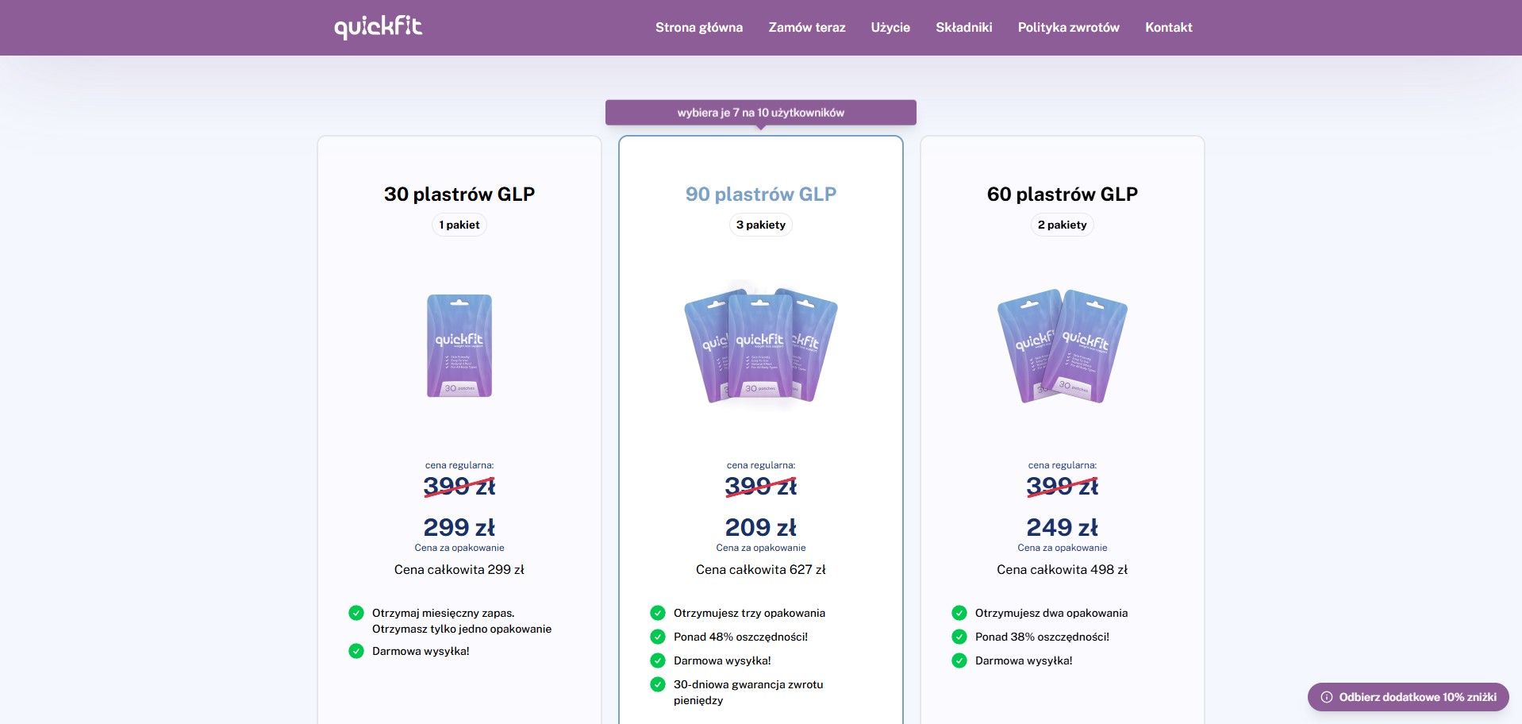Click Otrzymujesz dwa opakowania text
Viewport: 1522px width, 724px height.
(1051, 613)
